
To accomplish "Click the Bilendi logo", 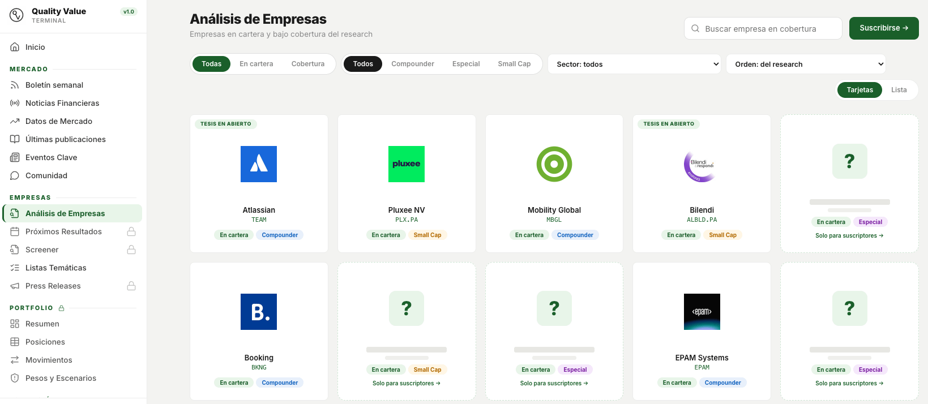I will pyautogui.click(x=702, y=164).
